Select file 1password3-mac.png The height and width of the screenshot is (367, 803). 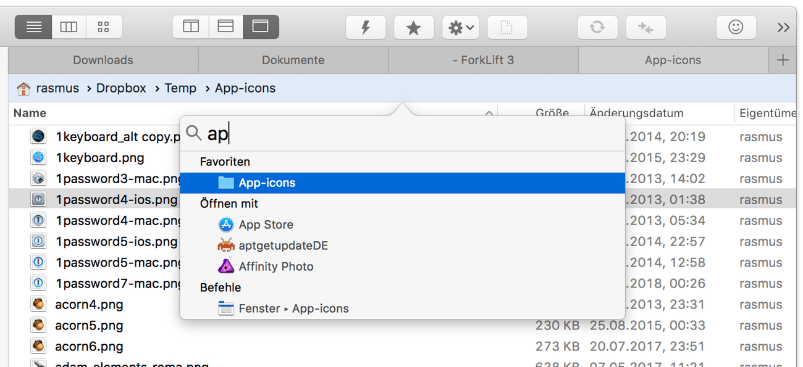pos(118,179)
